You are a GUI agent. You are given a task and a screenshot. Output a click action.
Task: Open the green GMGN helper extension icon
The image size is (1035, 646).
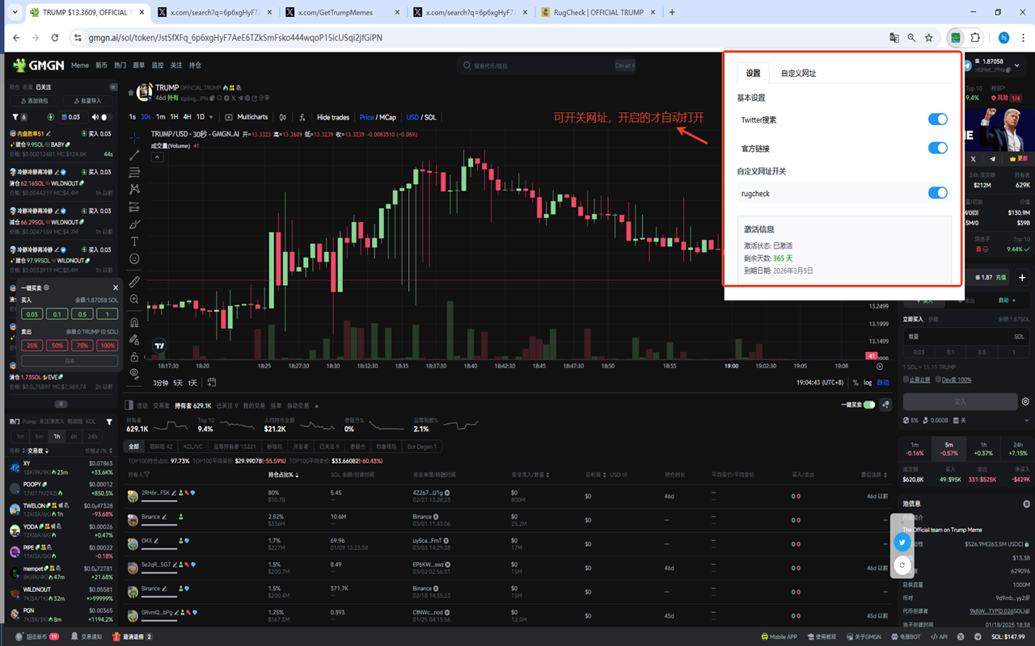pos(956,37)
